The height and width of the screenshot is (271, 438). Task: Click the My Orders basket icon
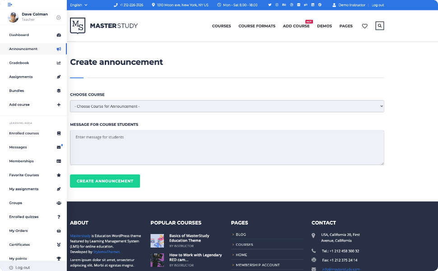[x=59, y=231]
